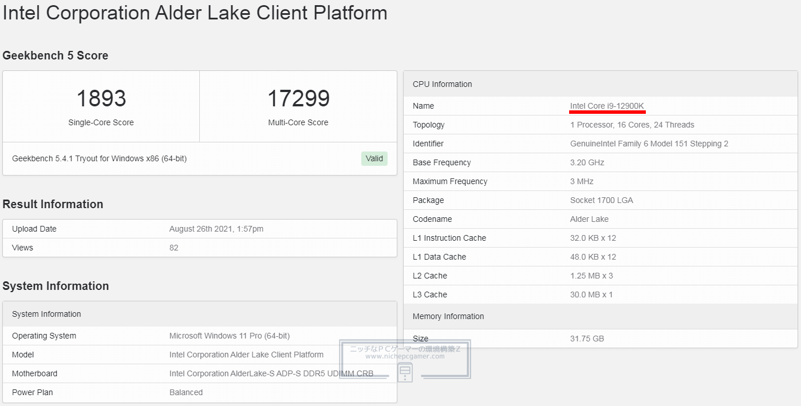The height and width of the screenshot is (406, 801).
Task: Click the Motherboard label
Action: coord(34,373)
